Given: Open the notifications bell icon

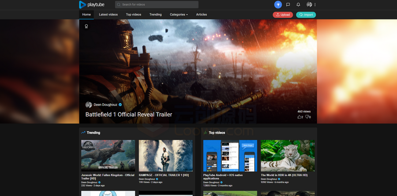Looking at the screenshot, I should pos(298,4).
